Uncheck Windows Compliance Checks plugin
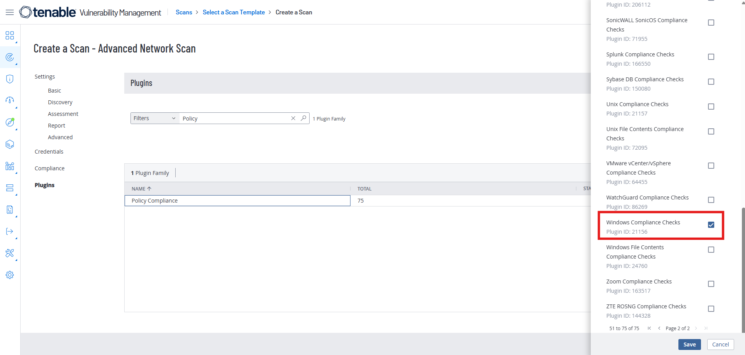 (x=711, y=225)
